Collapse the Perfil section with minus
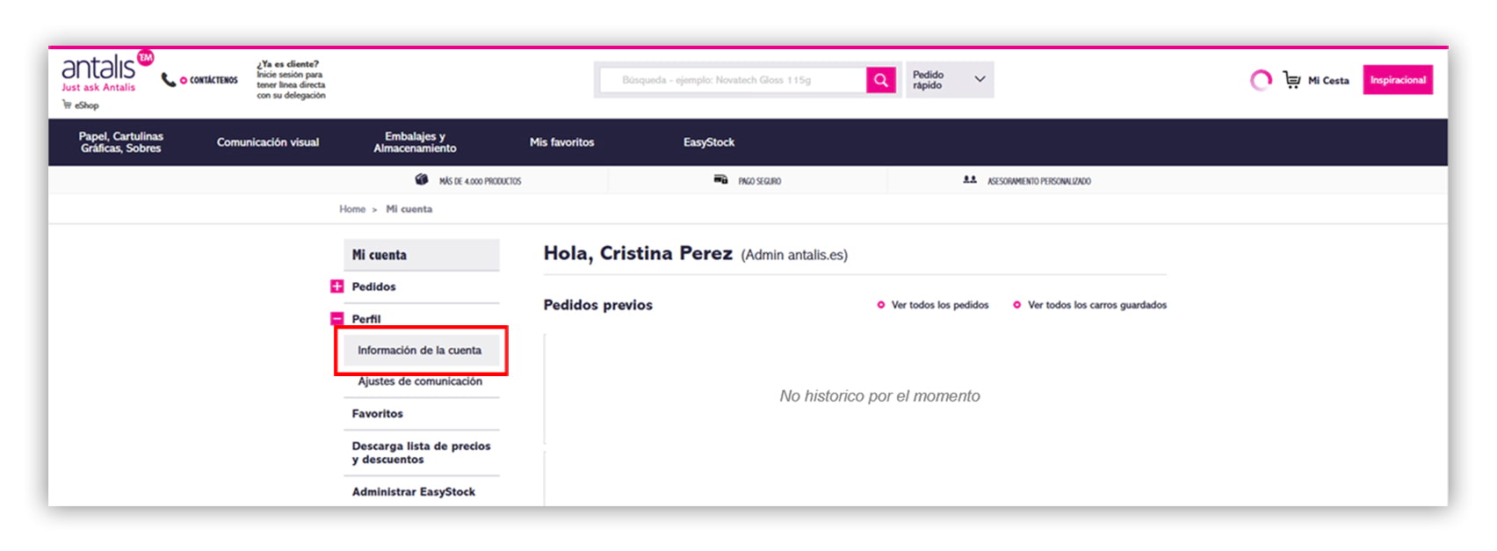This screenshot has height=551, width=1497. tap(336, 319)
